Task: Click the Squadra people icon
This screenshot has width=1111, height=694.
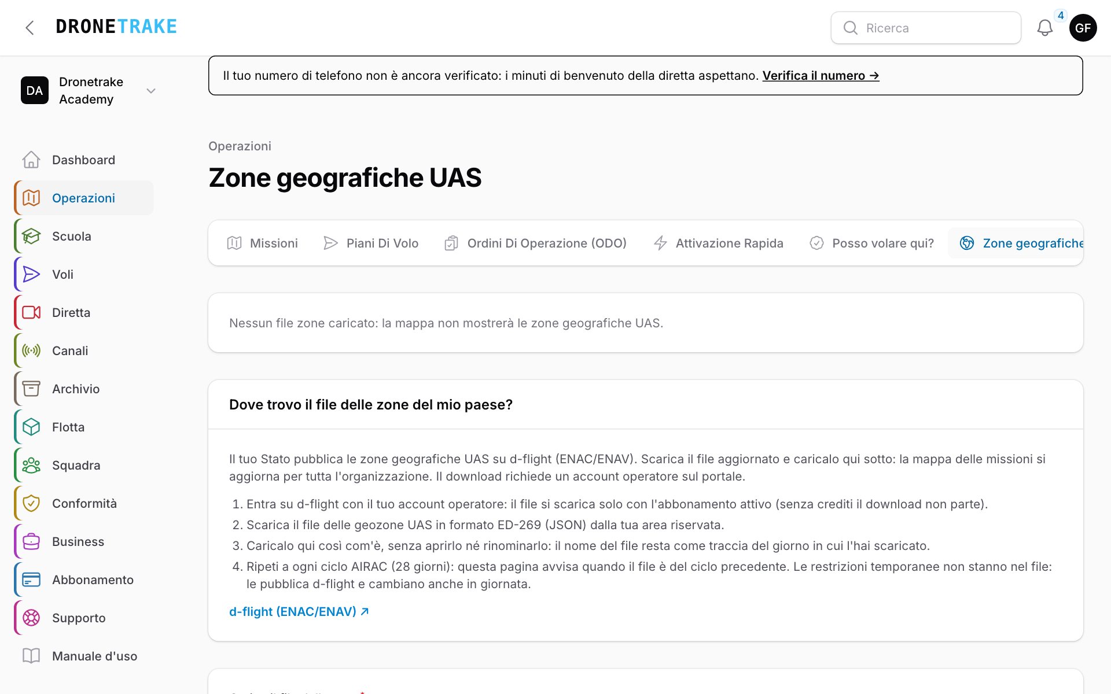Action: pos(31,465)
